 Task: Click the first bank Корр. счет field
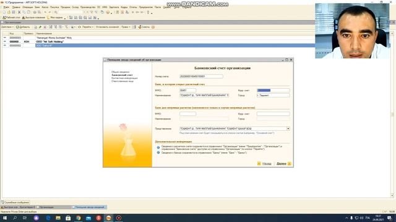click(273, 90)
